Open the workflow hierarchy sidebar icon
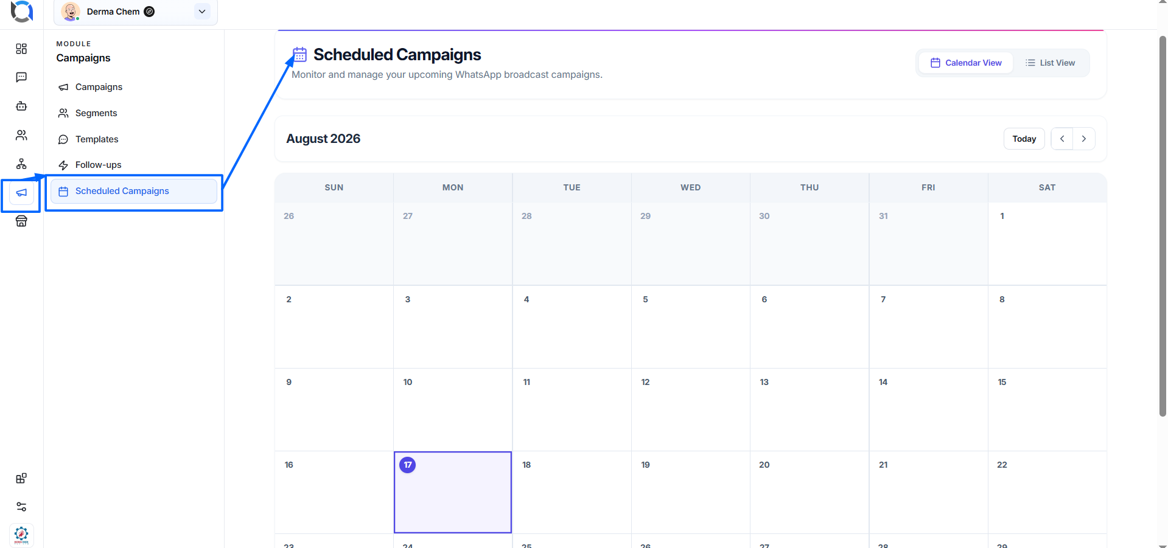The image size is (1168, 548). point(21,164)
